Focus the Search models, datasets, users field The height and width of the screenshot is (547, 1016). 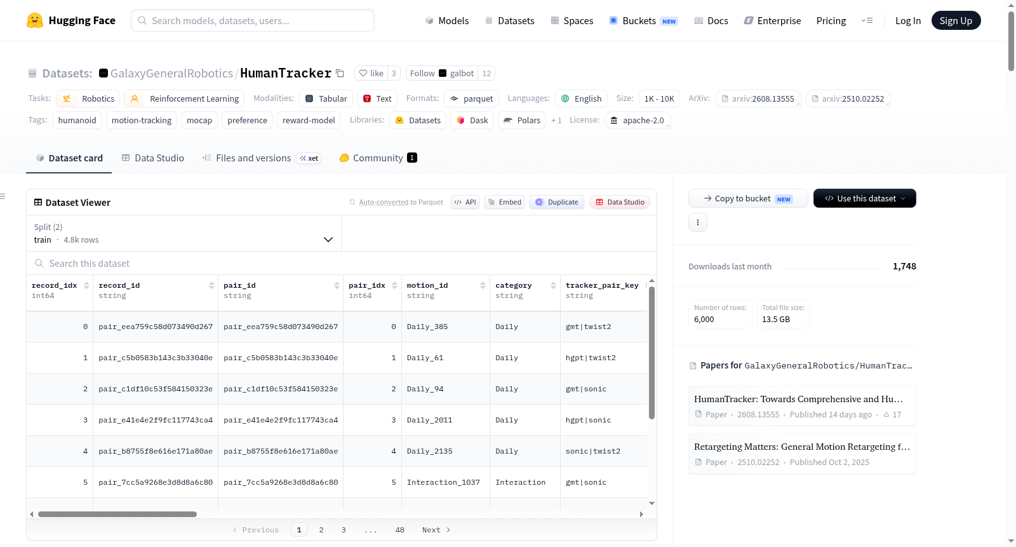pyautogui.click(x=253, y=20)
